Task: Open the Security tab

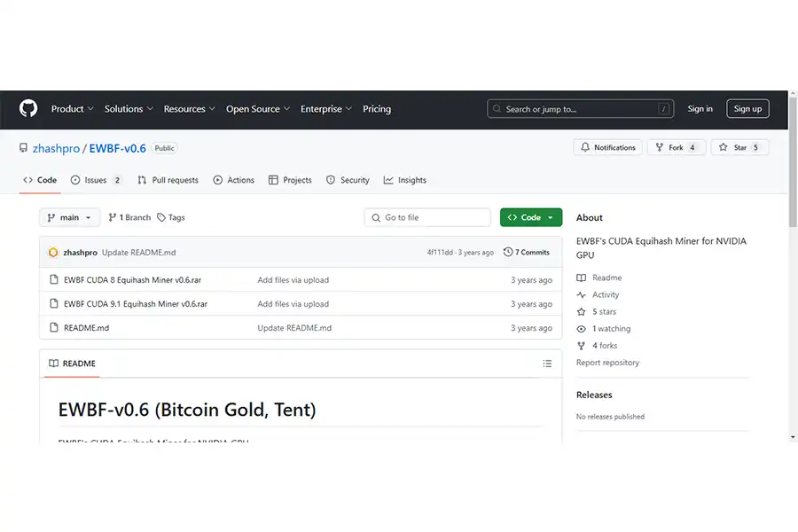Action: click(348, 180)
